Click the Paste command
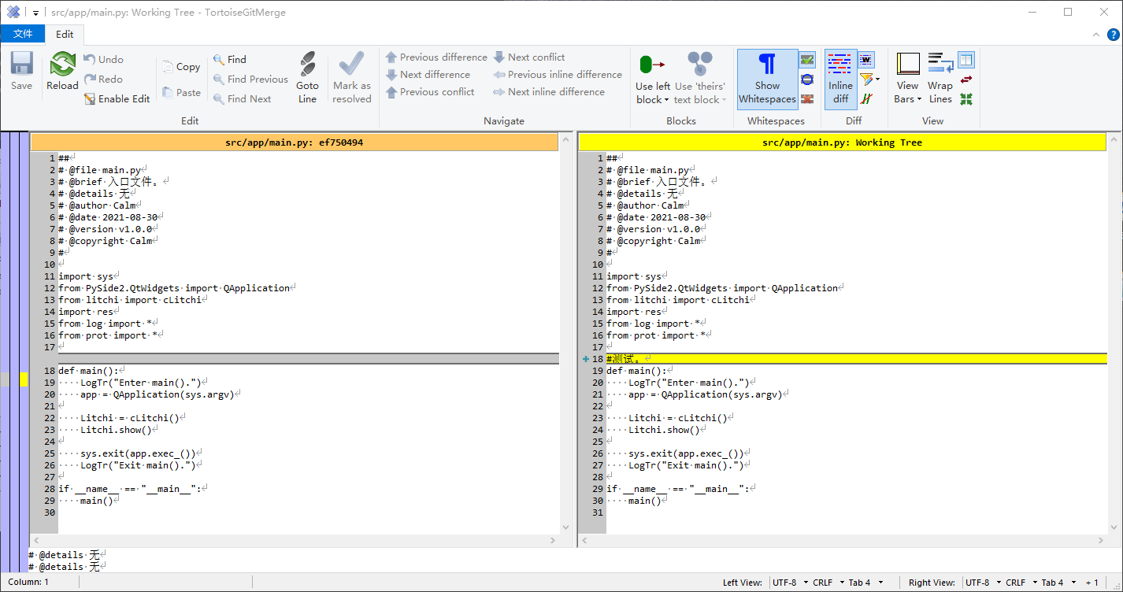 [x=181, y=92]
